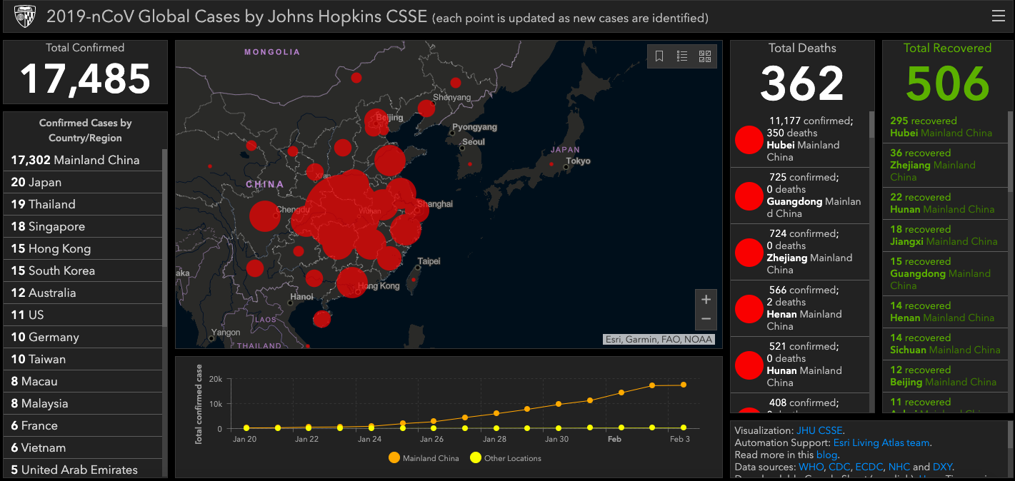This screenshot has width=1015, height=481.
Task: Click the Hunan 521 confirmed entry
Action: click(x=800, y=365)
